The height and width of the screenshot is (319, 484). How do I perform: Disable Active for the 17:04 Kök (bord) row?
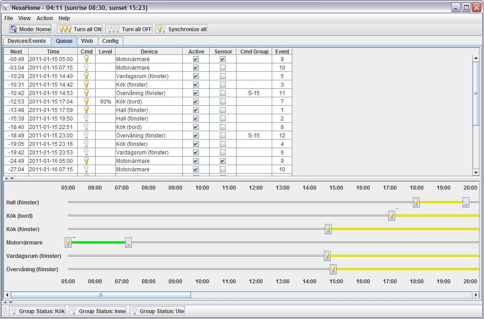[196, 101]
